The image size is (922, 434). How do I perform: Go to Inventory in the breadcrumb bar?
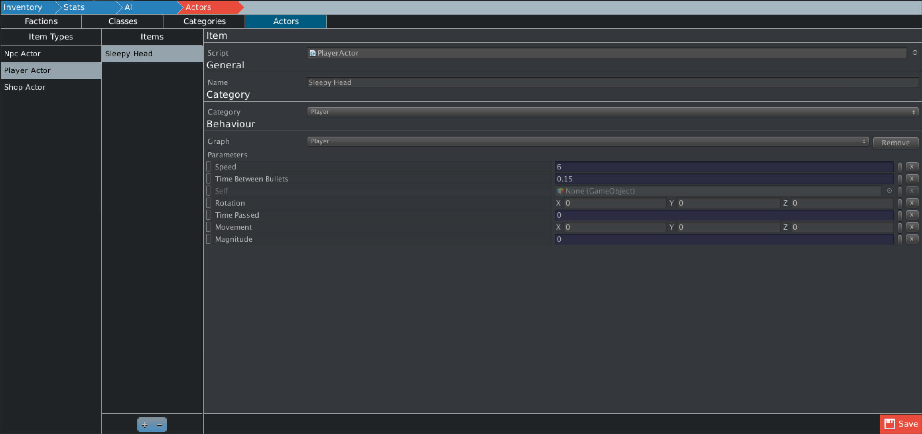pyautogui.click(x=23, y=7)
